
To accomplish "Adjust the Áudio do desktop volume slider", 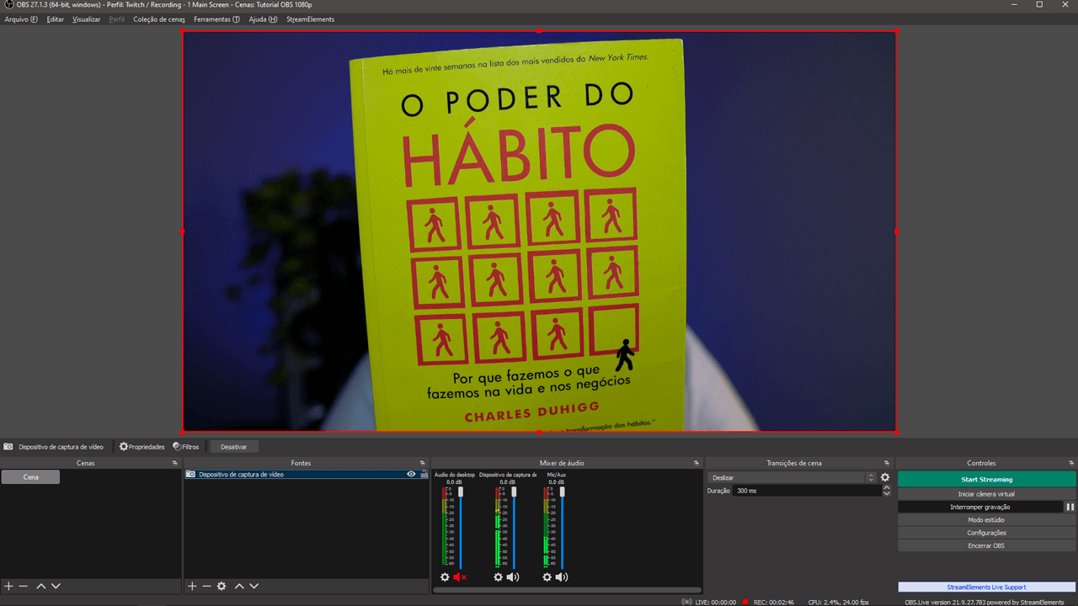I will point(461,529).
